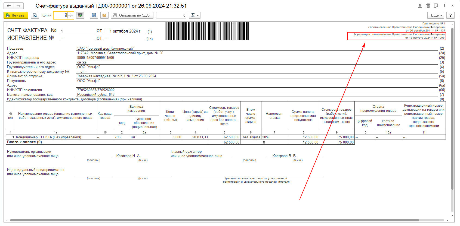This screenshot has height=226, width=460.
Task: Click the Печать button
Action: 16,15
